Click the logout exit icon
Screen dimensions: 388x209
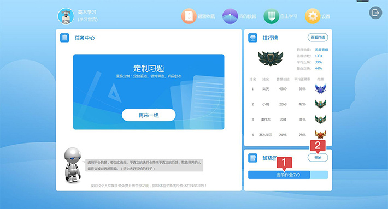click(x=375, y=13)
